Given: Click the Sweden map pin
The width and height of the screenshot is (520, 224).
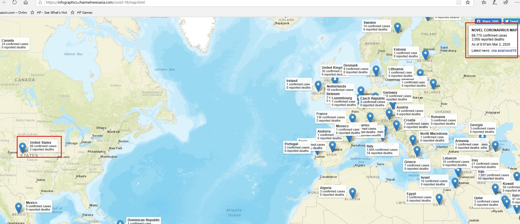Looking at the screenshot, I should pyautogui.click(x=397, y=28).
